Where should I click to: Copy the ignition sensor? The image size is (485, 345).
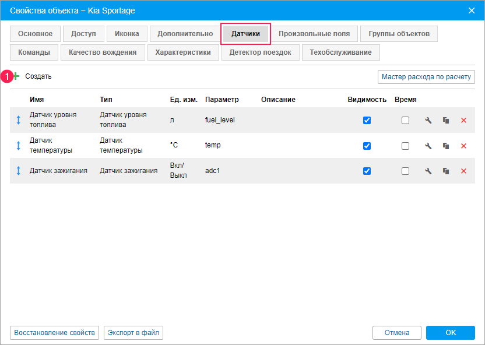446,171
